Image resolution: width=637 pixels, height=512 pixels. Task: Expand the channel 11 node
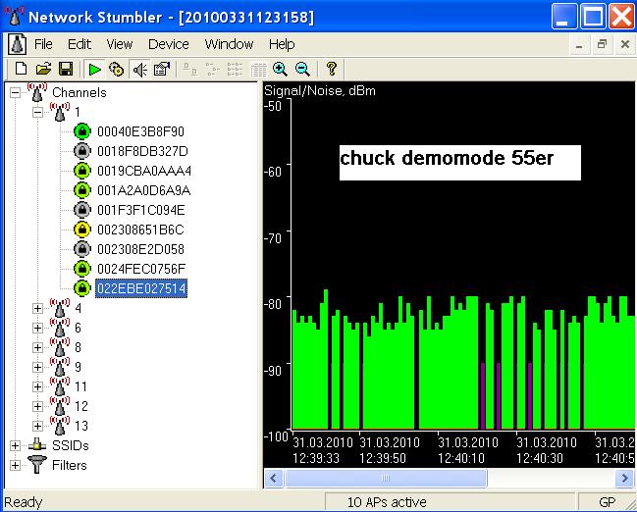point(37,386)
